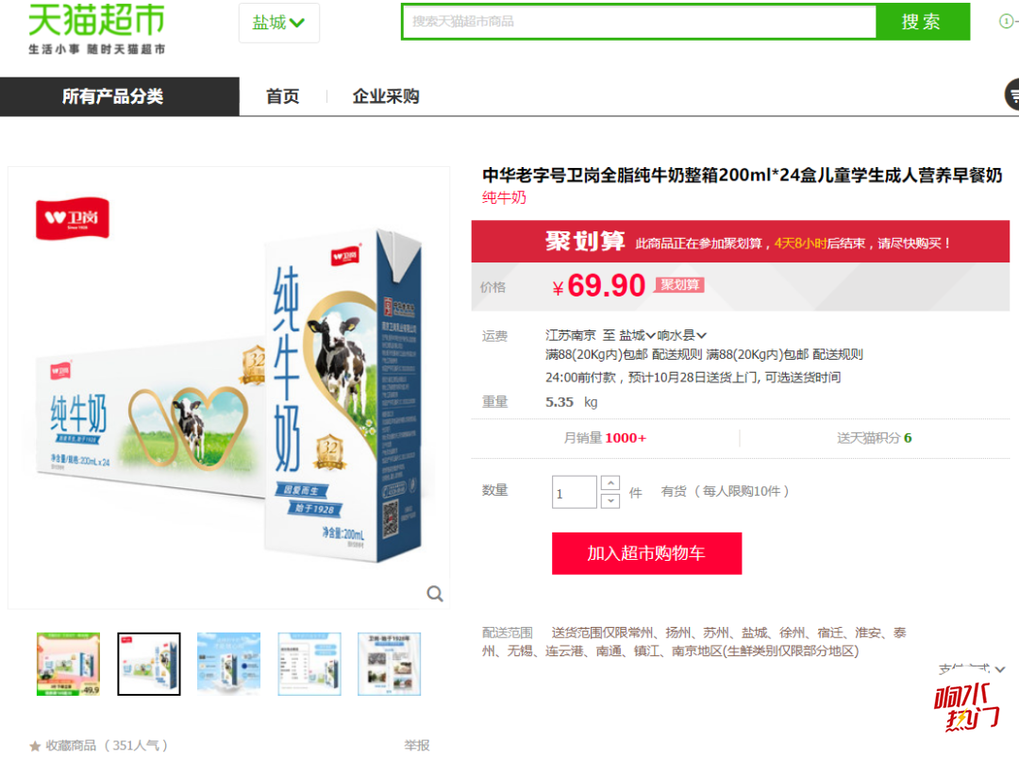
Task: Focus the search products input field
Action: [639, 22]
